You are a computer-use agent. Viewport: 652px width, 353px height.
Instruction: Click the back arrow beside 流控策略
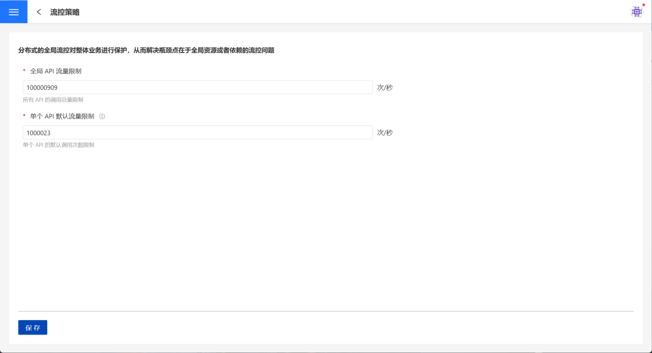(39, 12)
